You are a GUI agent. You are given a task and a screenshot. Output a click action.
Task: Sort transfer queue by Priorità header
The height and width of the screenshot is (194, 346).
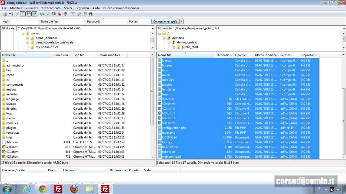135,170
